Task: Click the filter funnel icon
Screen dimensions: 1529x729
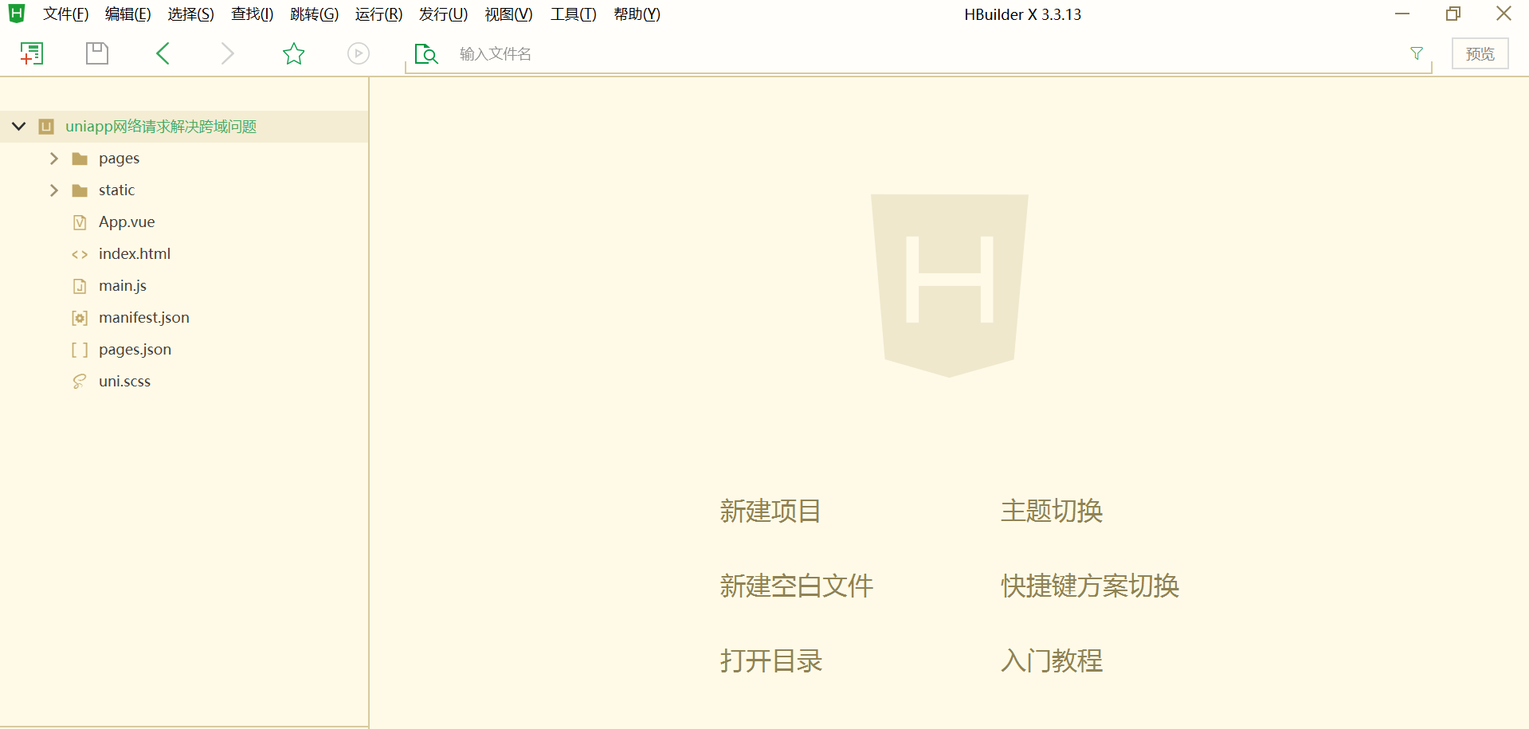Action: (x=1417, y=53)
